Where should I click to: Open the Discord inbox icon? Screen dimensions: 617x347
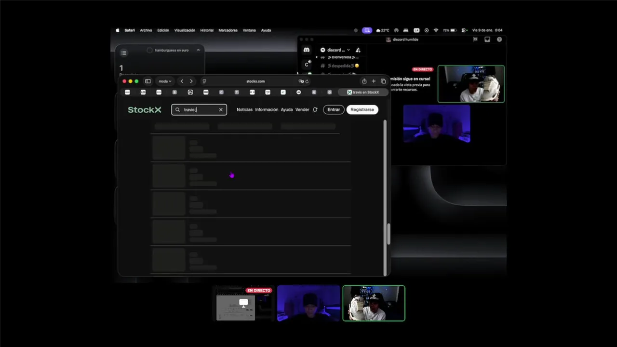487,40
